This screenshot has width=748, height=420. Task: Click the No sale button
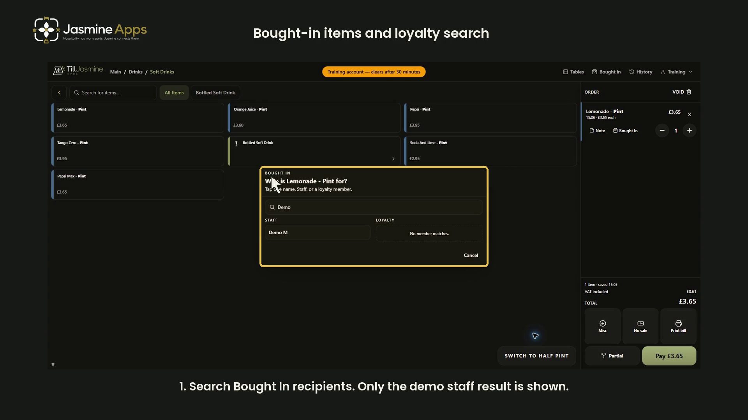pos(640,326)
